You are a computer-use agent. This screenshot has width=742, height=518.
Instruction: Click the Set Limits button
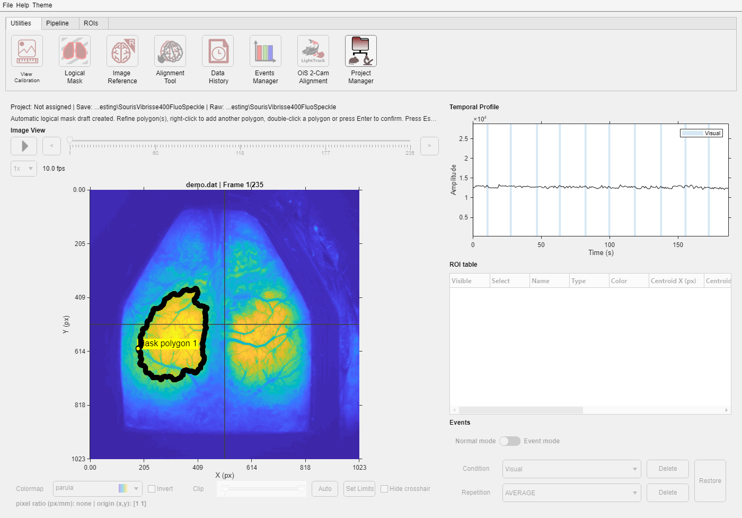point(360,489)
